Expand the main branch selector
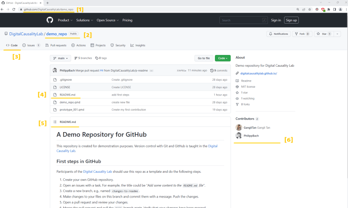The image size is (348, 208). click(x=60, y=58)
